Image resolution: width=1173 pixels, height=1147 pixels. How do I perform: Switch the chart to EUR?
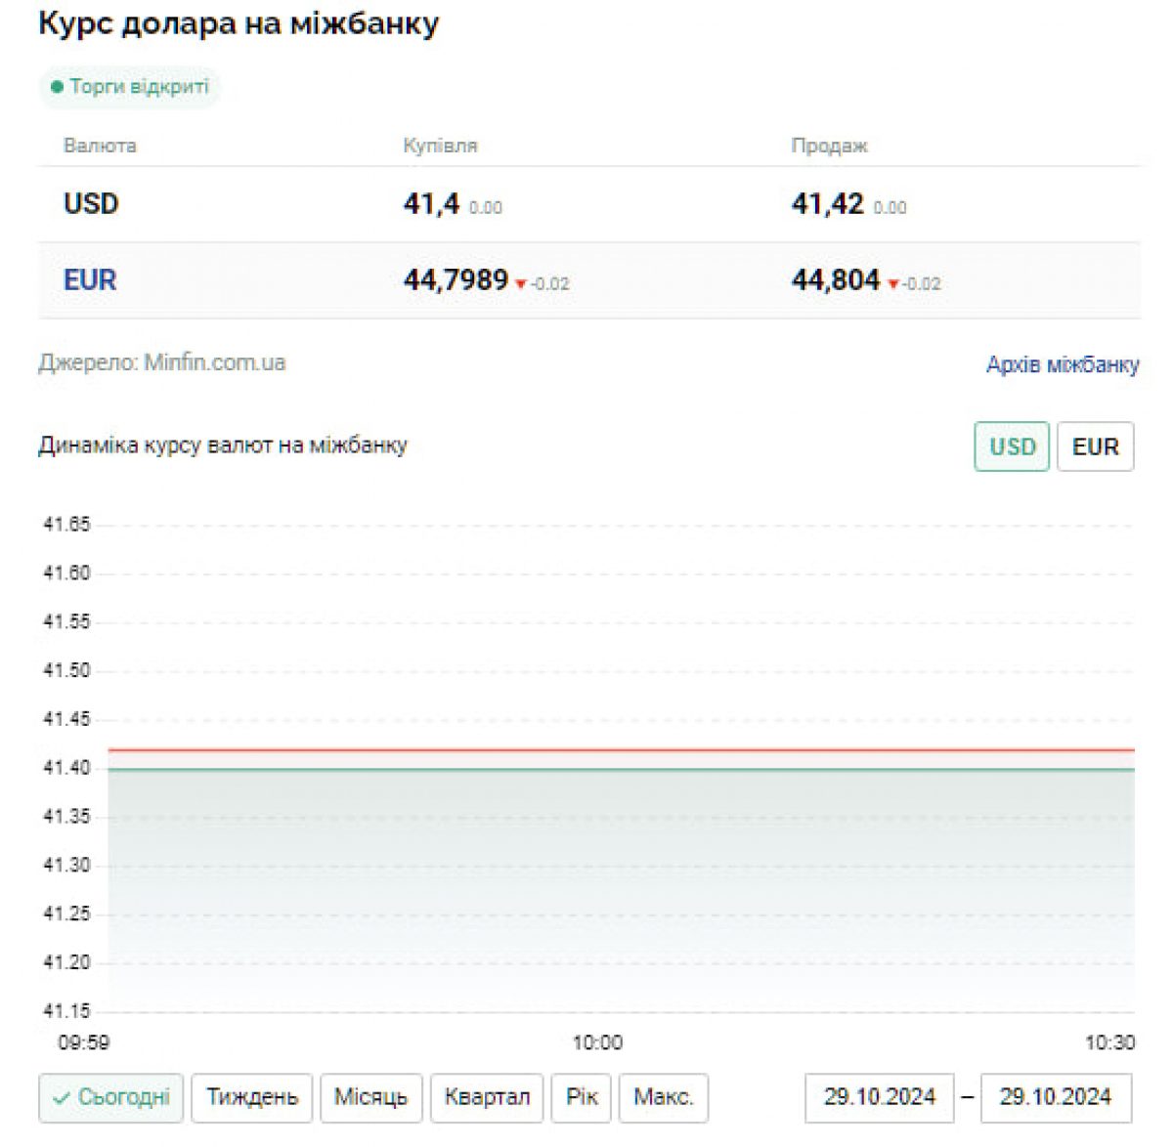pos(1095,446)
